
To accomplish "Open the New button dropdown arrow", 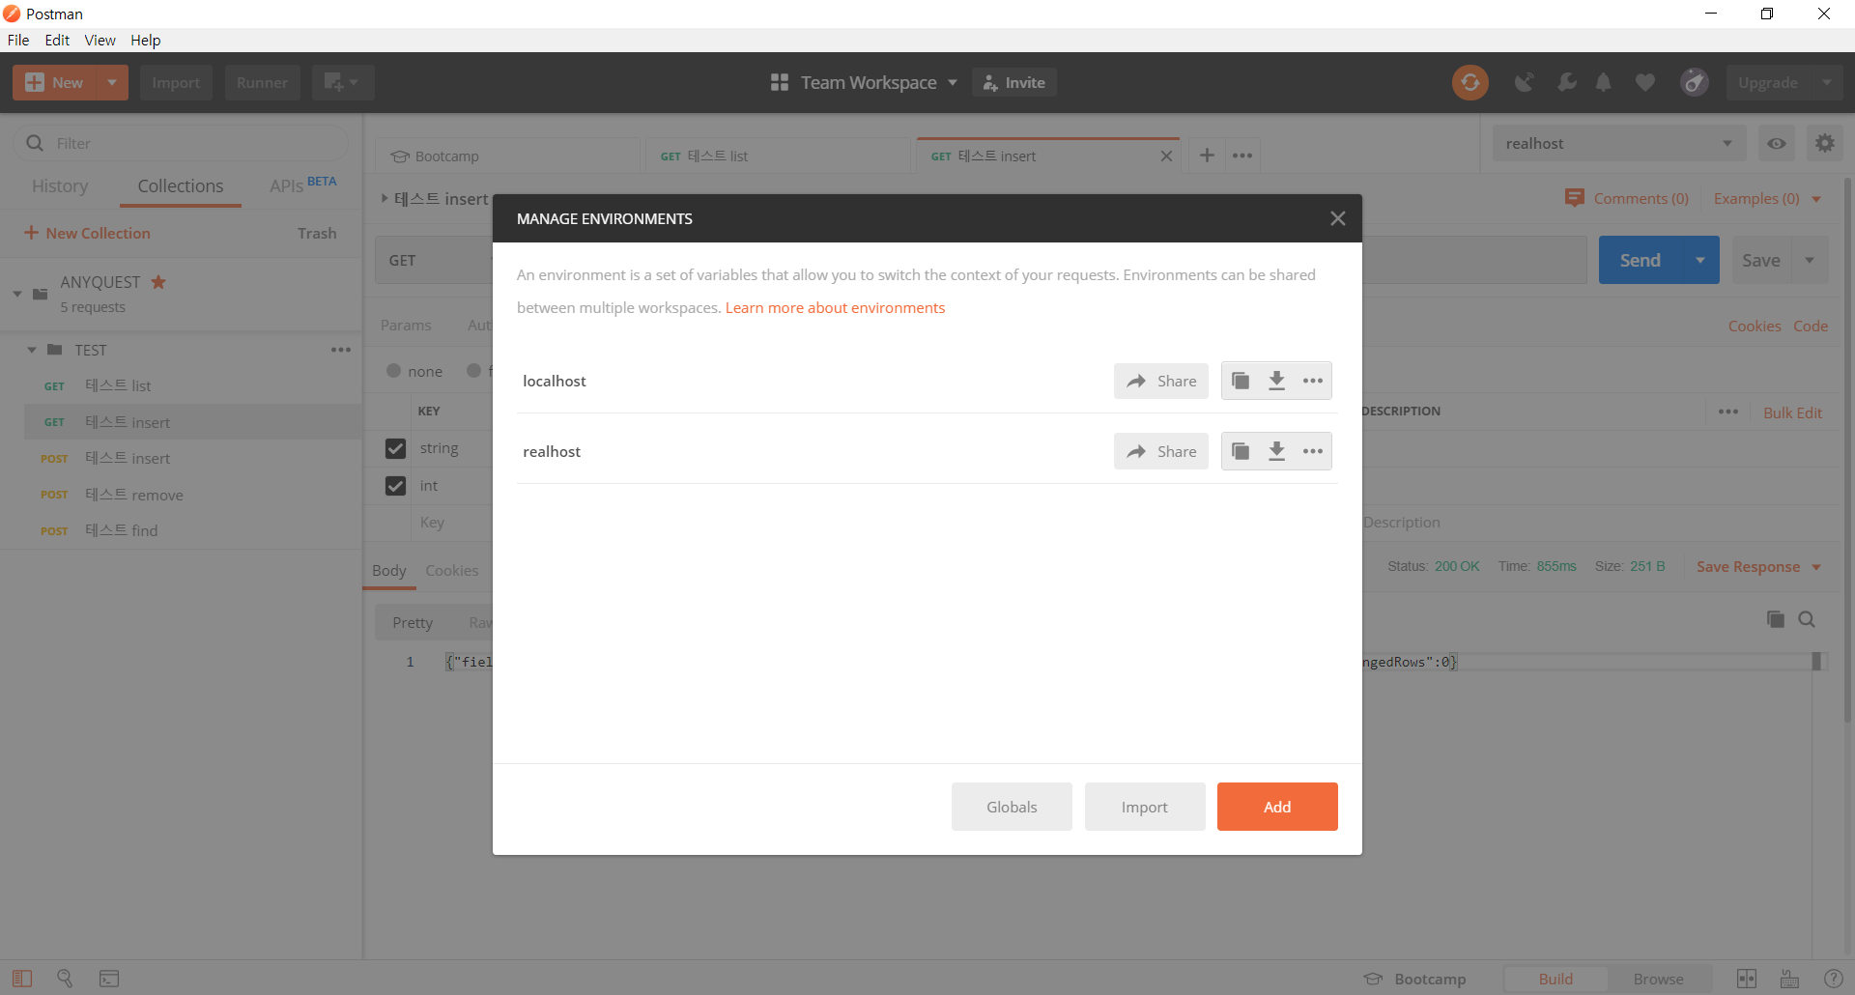I will [112, 82].
